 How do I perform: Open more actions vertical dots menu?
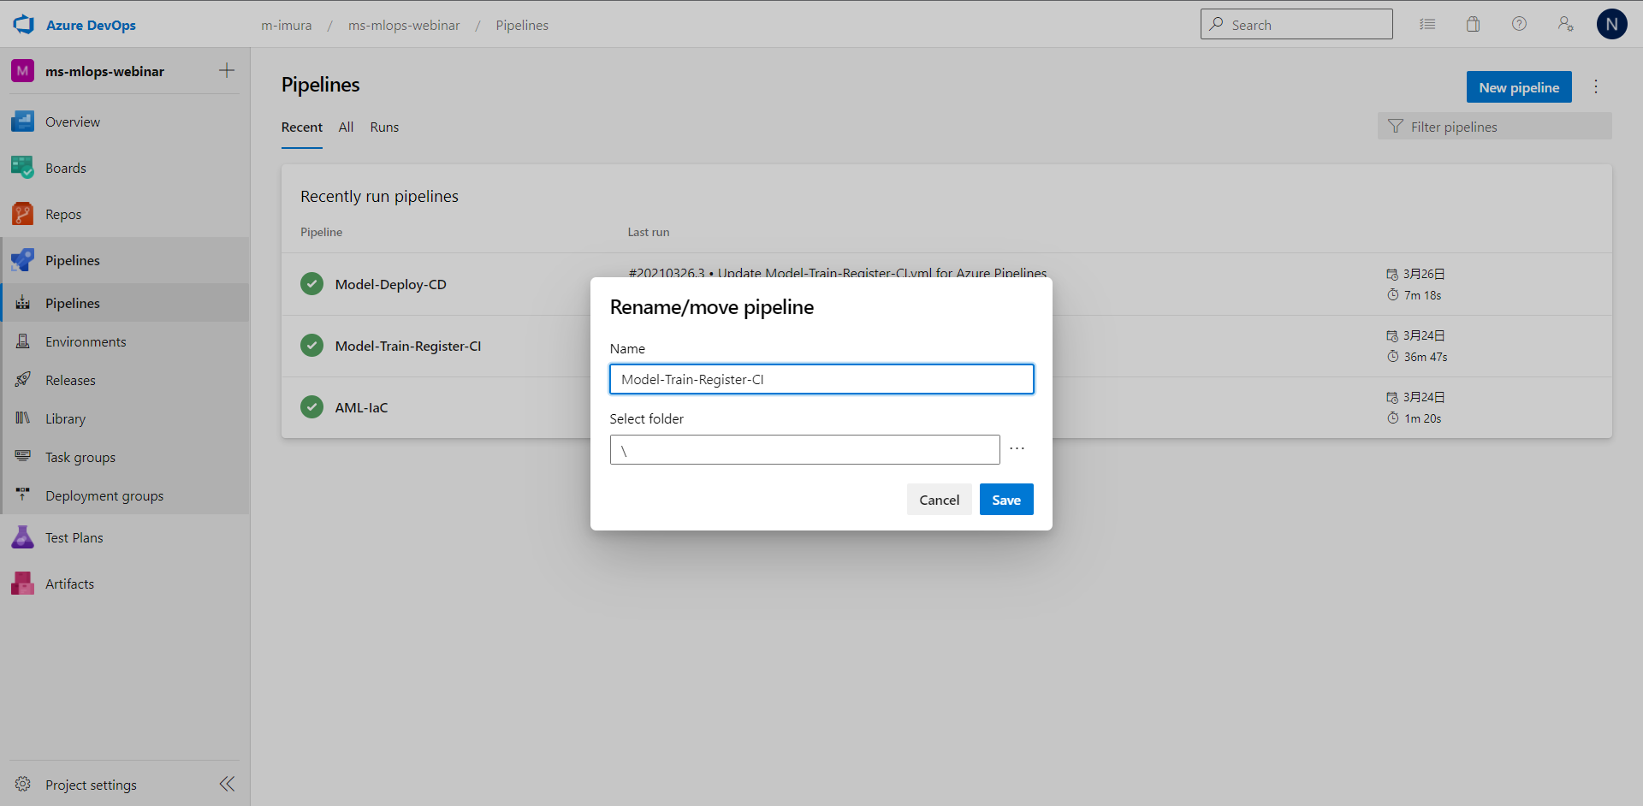pos(1596,87)
